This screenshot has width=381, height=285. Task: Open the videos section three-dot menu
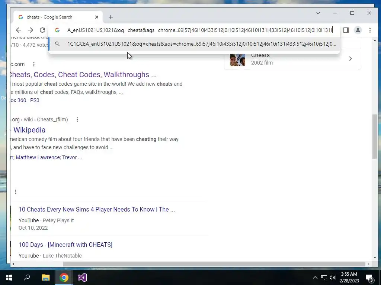point(16,192)
